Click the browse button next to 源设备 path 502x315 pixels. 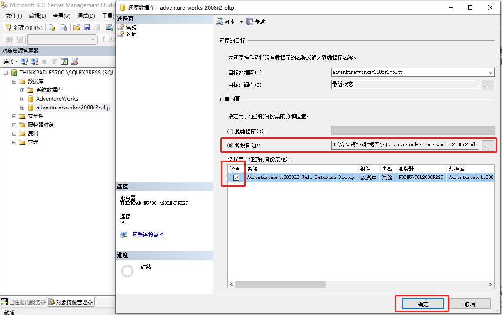coord(488,145)
